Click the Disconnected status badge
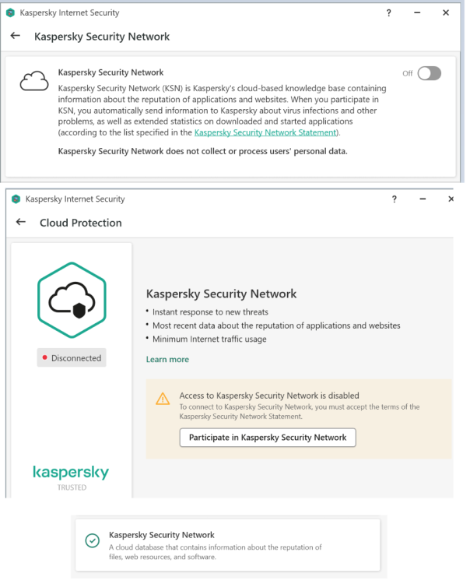Viewport: 470px width, 584px height. pyautogui.click(x=72, y=357)
